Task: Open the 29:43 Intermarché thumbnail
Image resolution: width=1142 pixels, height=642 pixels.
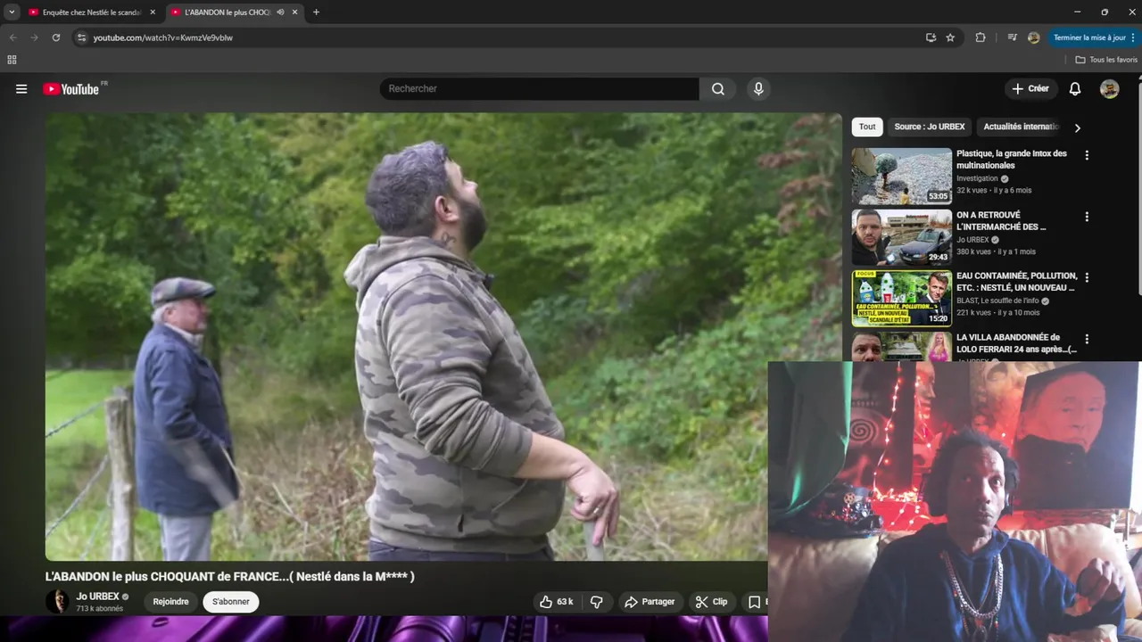Action: coord(901,238)
